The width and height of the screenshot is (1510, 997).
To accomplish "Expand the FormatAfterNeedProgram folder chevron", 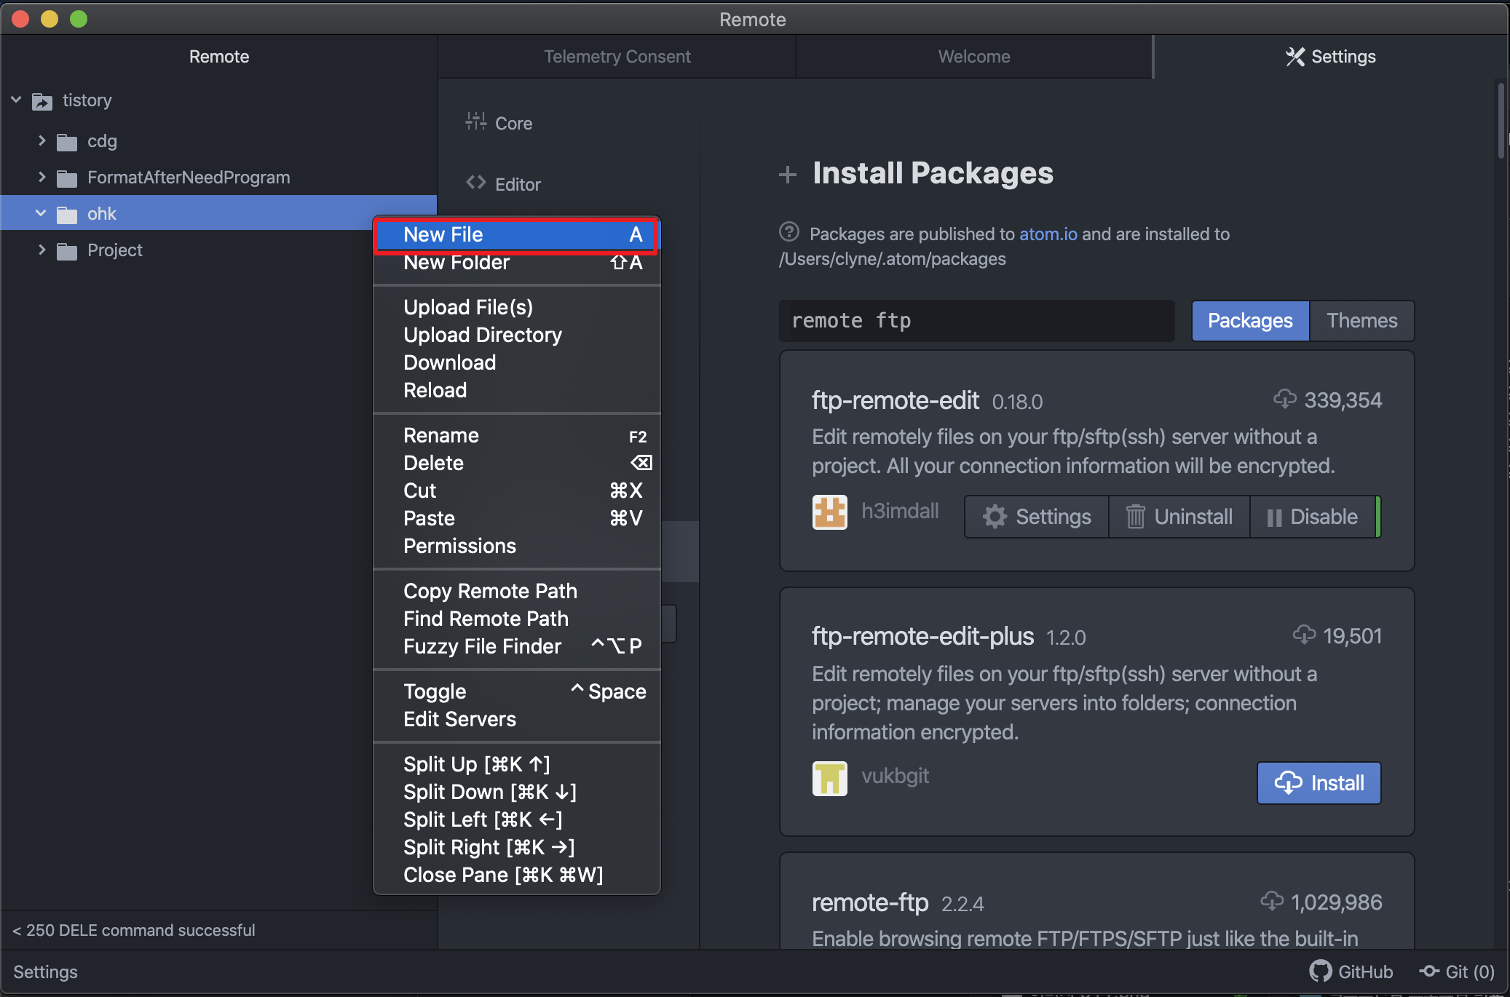I will (41, 177).
